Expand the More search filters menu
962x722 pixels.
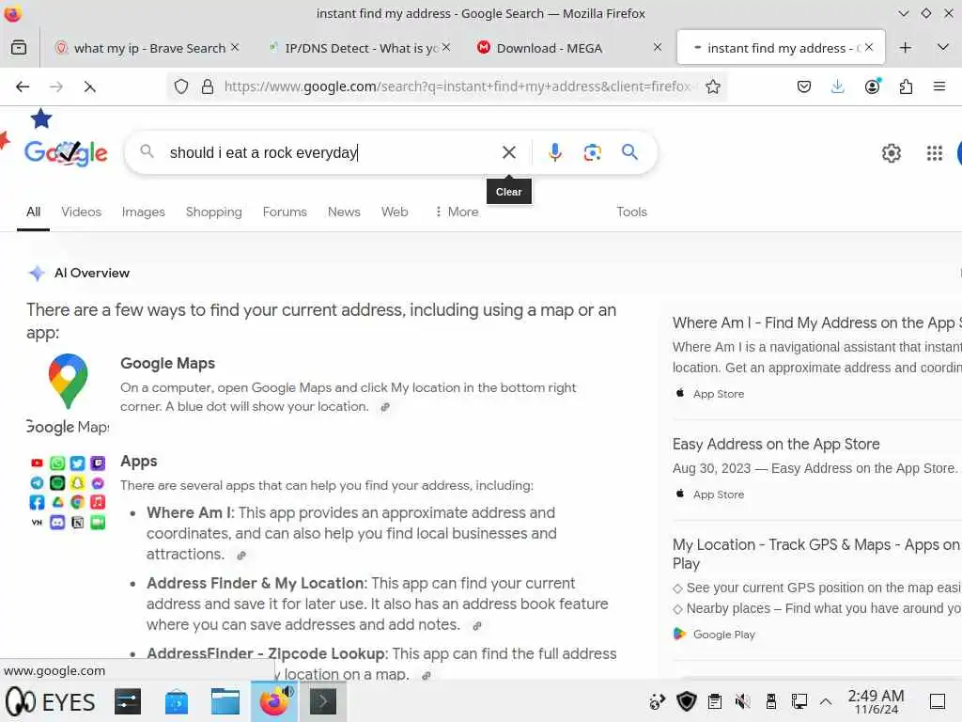[x=457, y=212]
